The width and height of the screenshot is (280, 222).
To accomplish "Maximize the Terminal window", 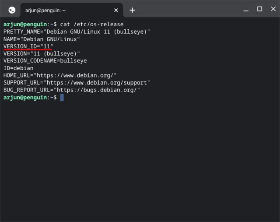I will coord(259,9).
